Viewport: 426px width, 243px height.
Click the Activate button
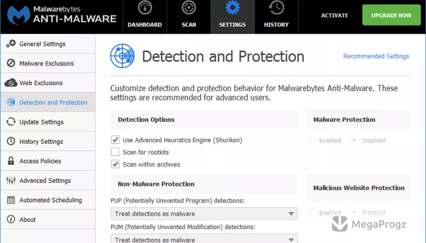click(x=334, y=15)
